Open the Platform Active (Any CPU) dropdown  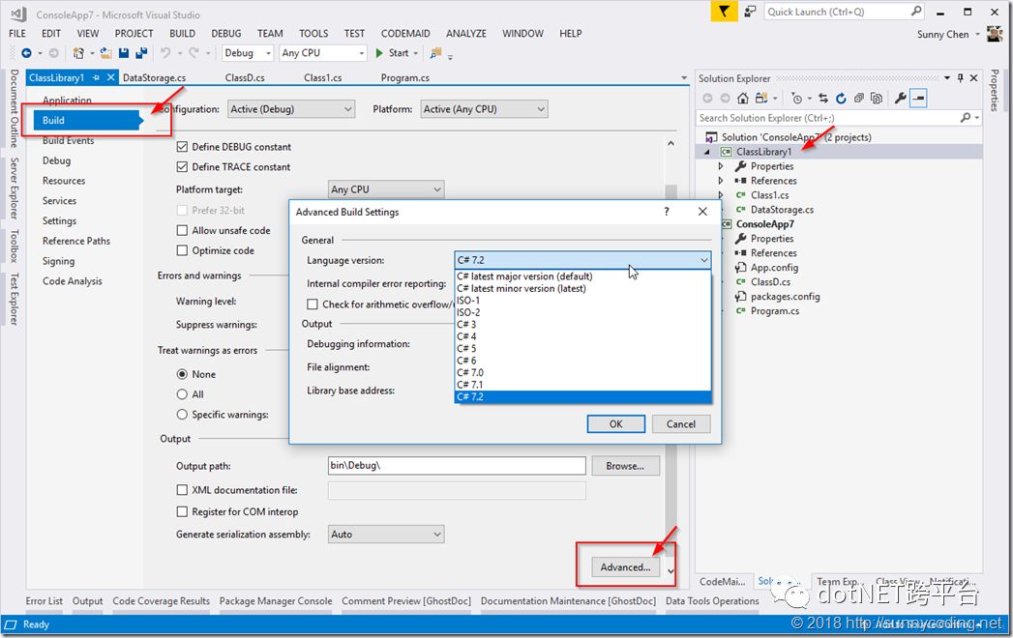point(485,109)
